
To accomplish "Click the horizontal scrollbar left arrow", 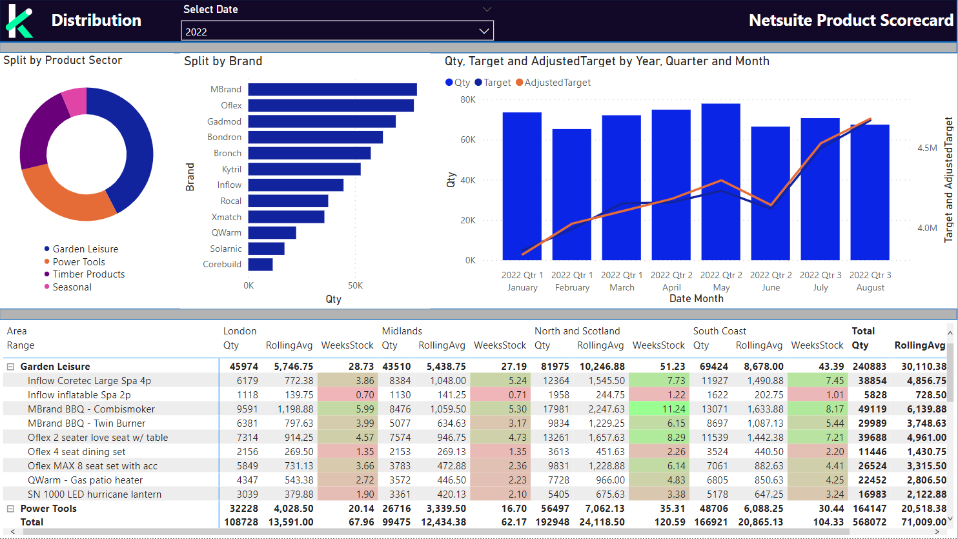I will tap(12, 533).
